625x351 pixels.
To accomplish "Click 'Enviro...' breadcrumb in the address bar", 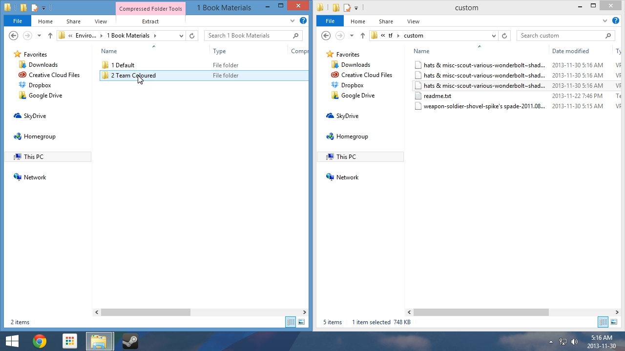I will (86, 36).
